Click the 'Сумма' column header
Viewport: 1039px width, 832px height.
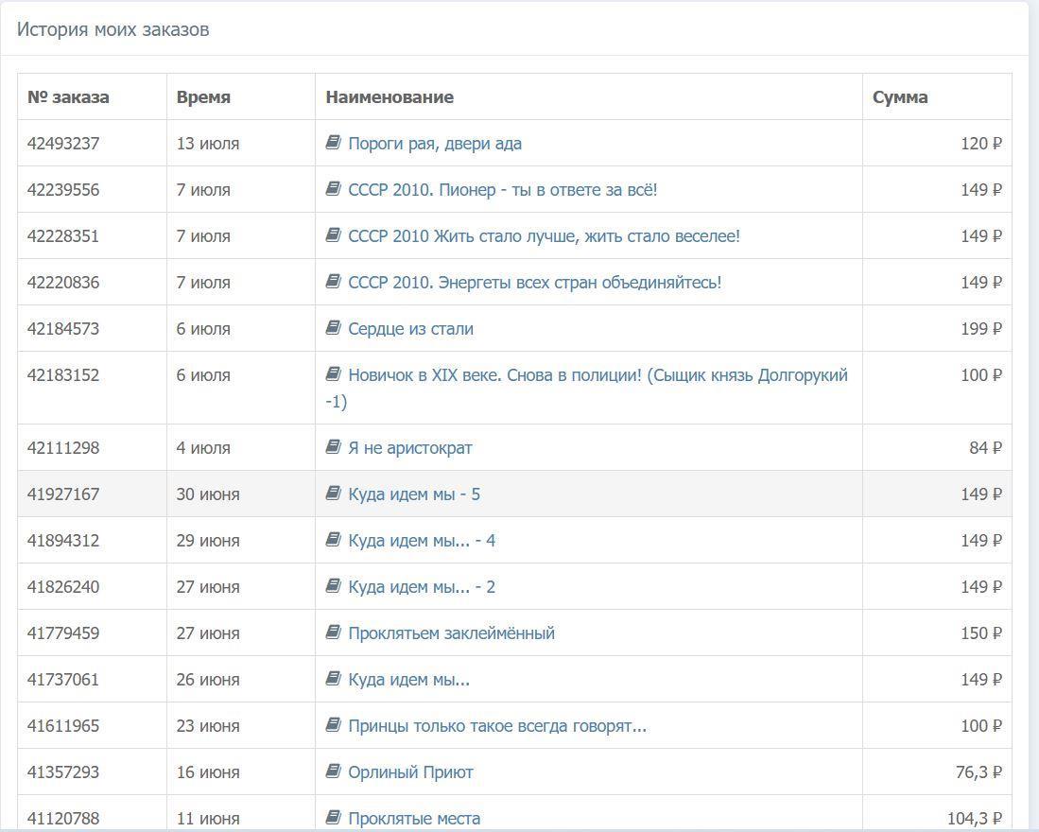click(x=900, y=97)
